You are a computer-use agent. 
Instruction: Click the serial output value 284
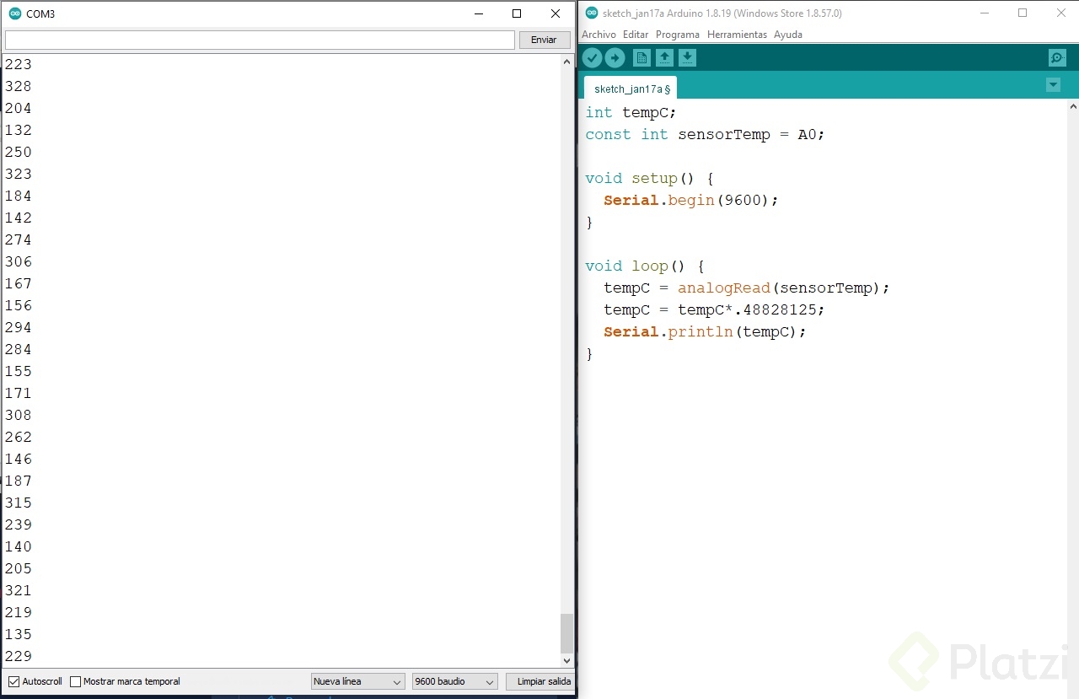(19, 349)
